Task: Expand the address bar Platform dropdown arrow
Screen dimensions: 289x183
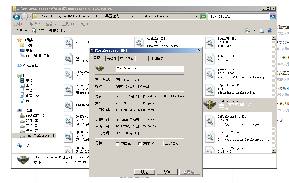Action: tap(167, 16)
